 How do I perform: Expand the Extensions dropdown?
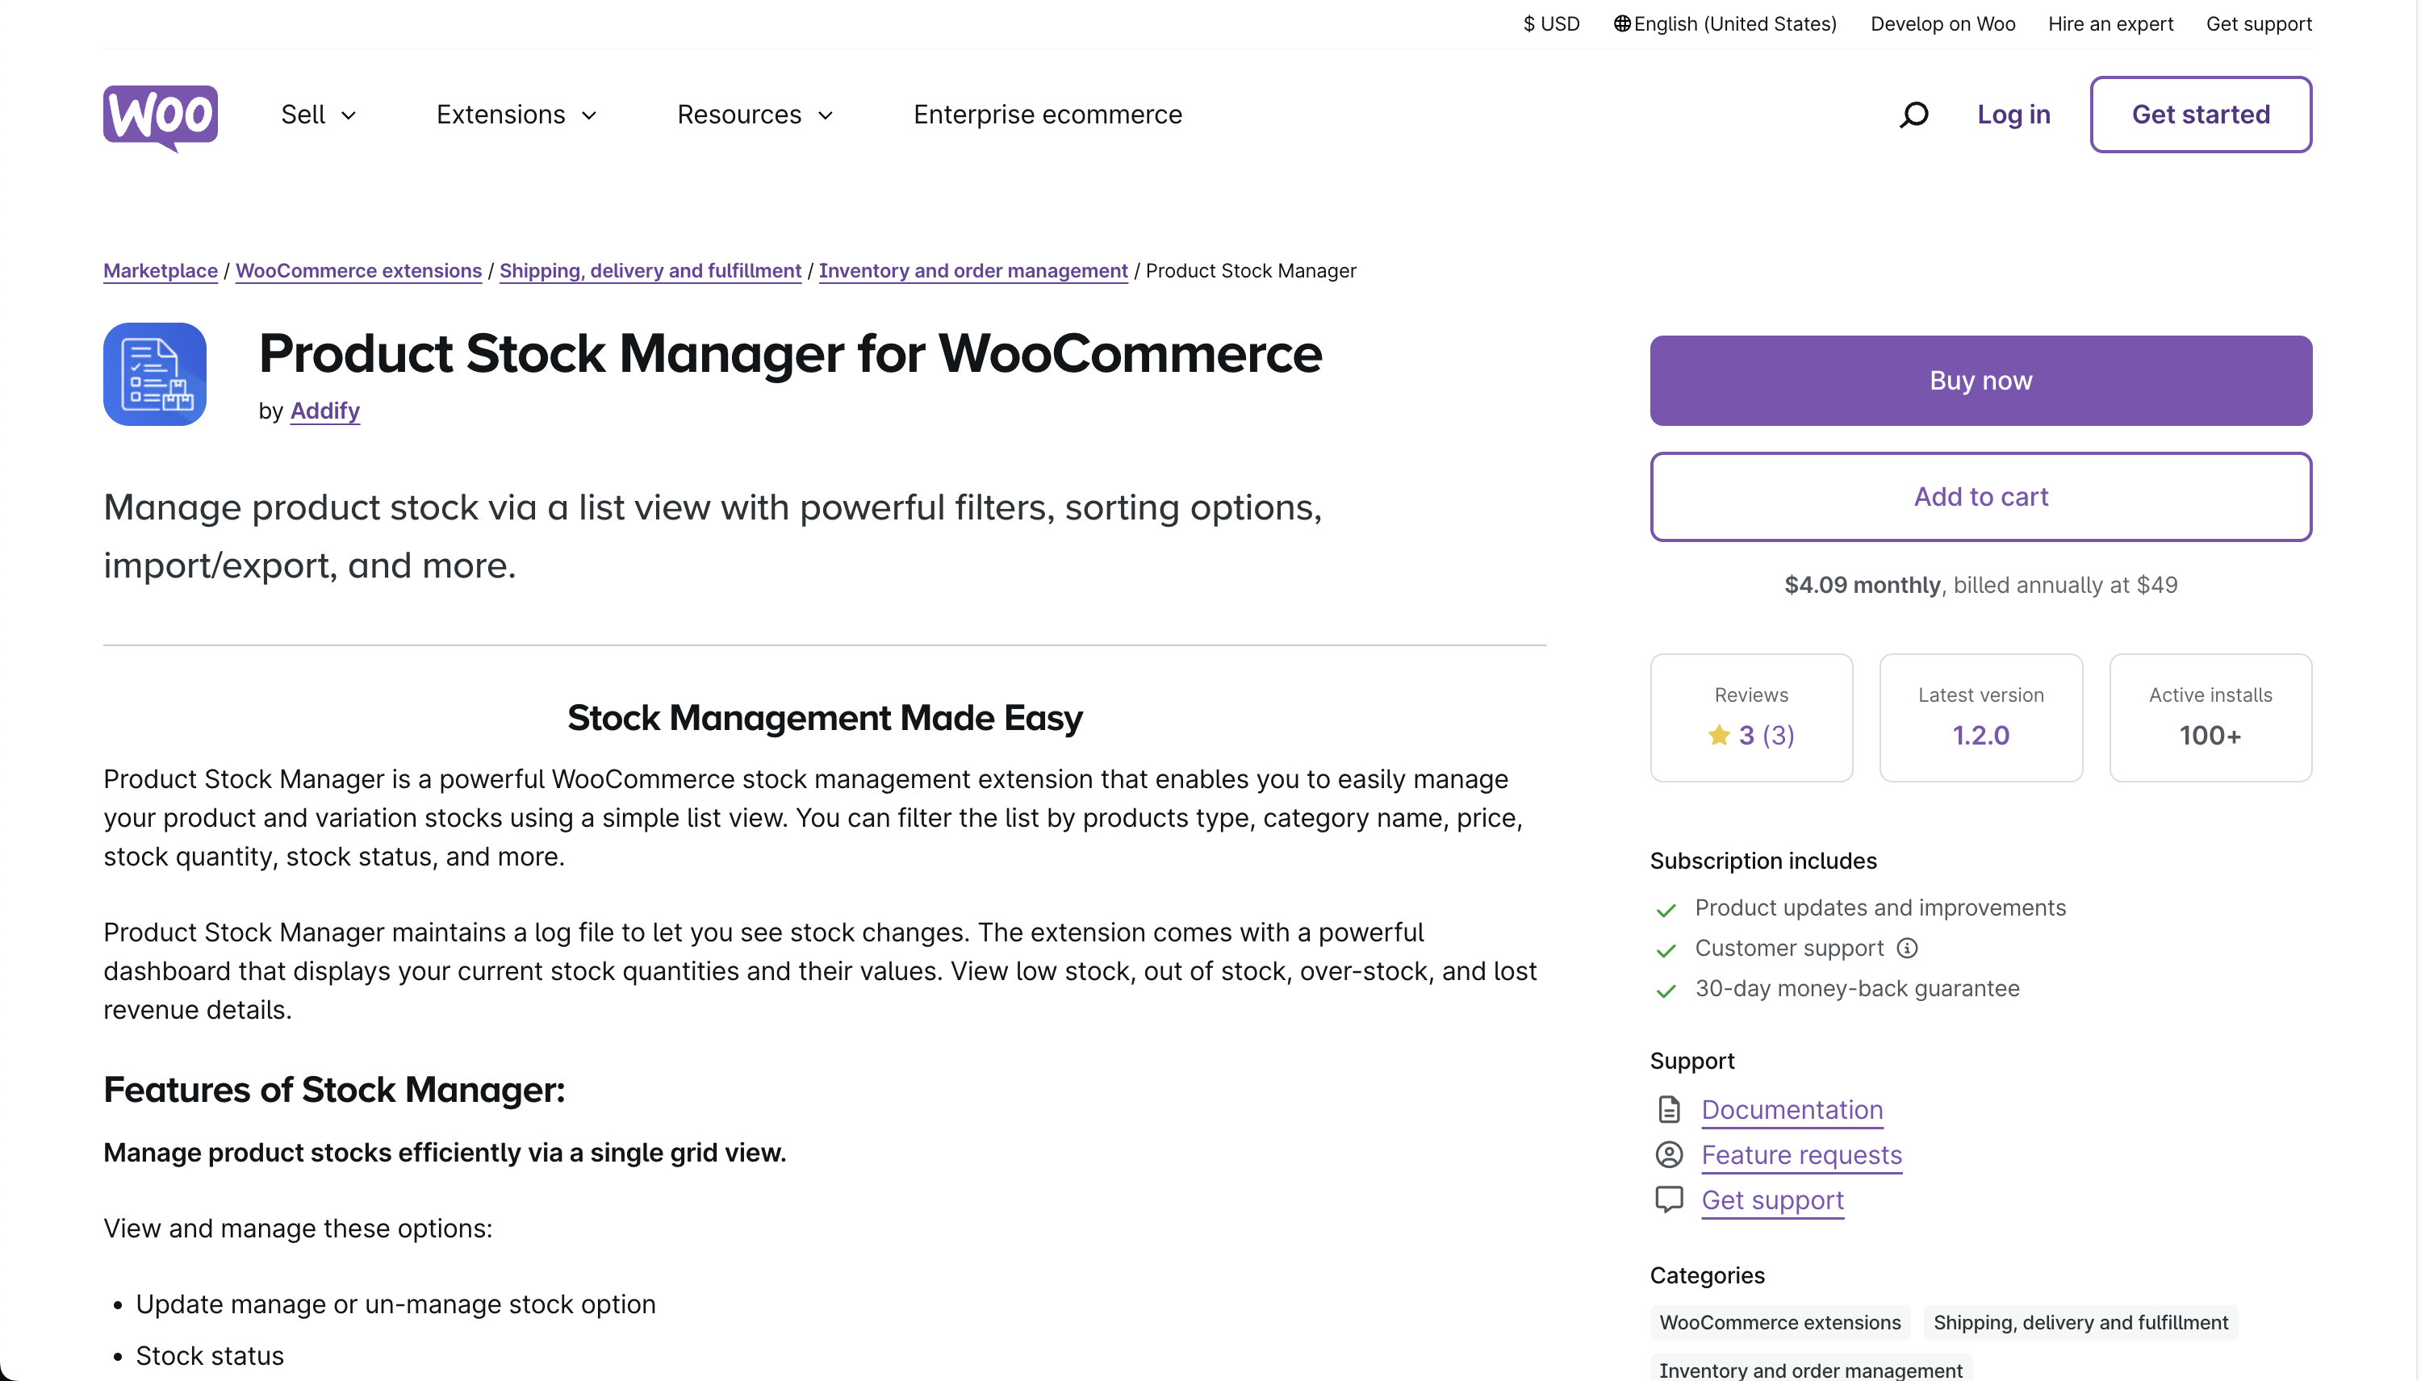(515, 114)
